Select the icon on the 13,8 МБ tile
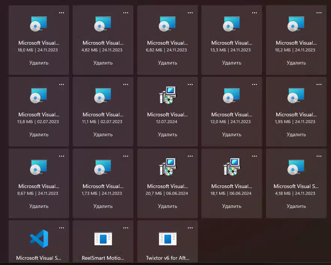The image size is (331, 265). tap(39, 96)
